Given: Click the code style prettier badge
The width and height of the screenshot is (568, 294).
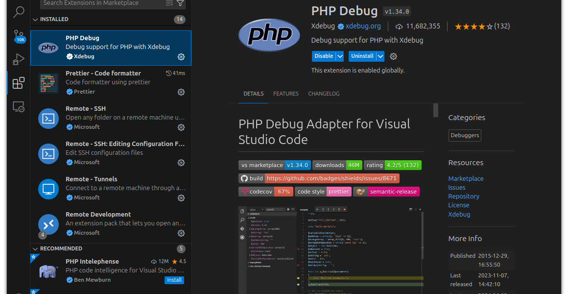Looking at the screenshot, I should (323, 192).
